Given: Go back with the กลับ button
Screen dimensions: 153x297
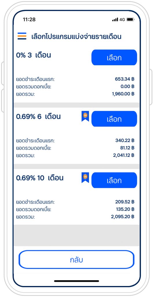Looking at the screenshot, I should 76,260.
